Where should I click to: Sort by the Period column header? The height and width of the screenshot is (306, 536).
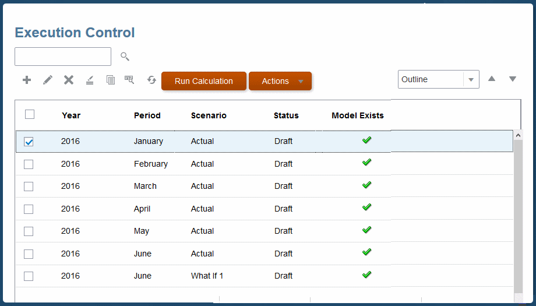[147, 115]
